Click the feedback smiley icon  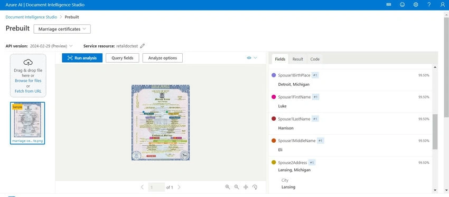coord(402,5)
